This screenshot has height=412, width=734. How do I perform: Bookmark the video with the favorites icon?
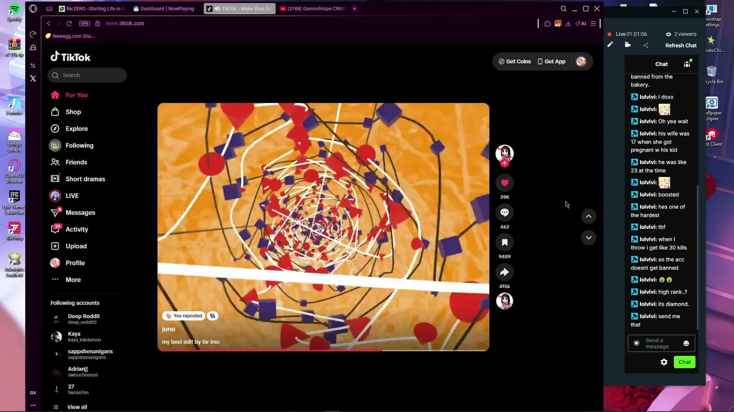click(505, 243)
